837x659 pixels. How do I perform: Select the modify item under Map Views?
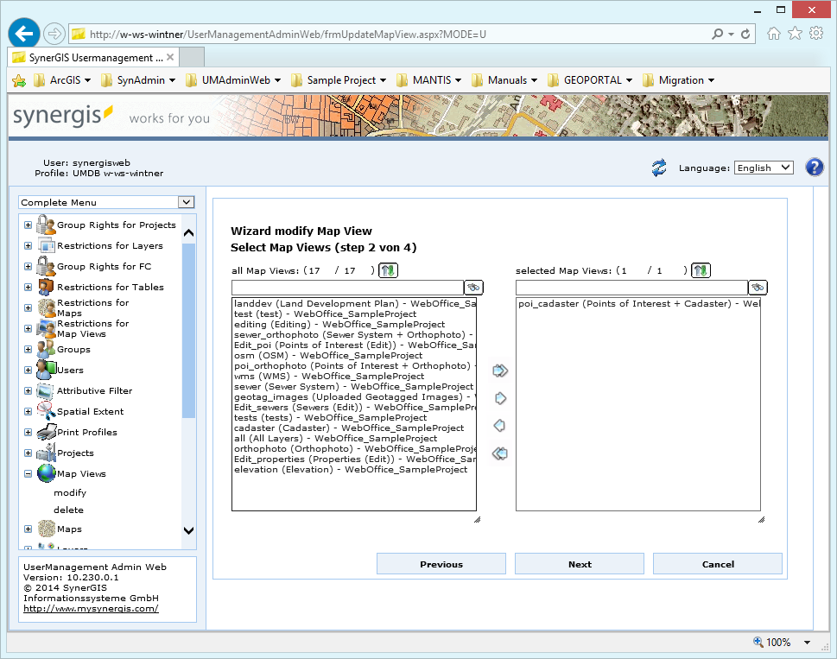(x=73, y=492)
